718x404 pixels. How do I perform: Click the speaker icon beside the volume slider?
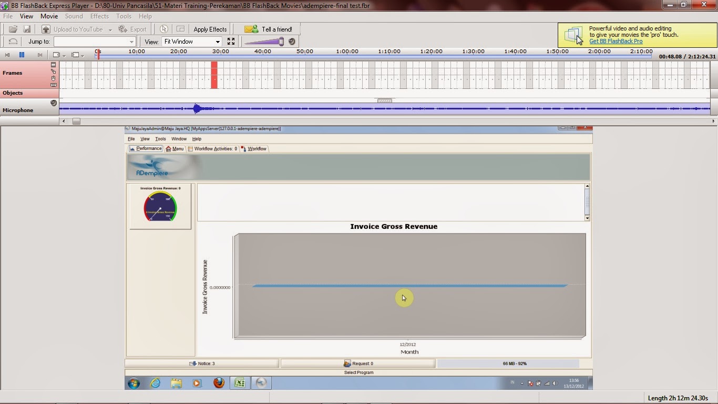tap(292, 41)
